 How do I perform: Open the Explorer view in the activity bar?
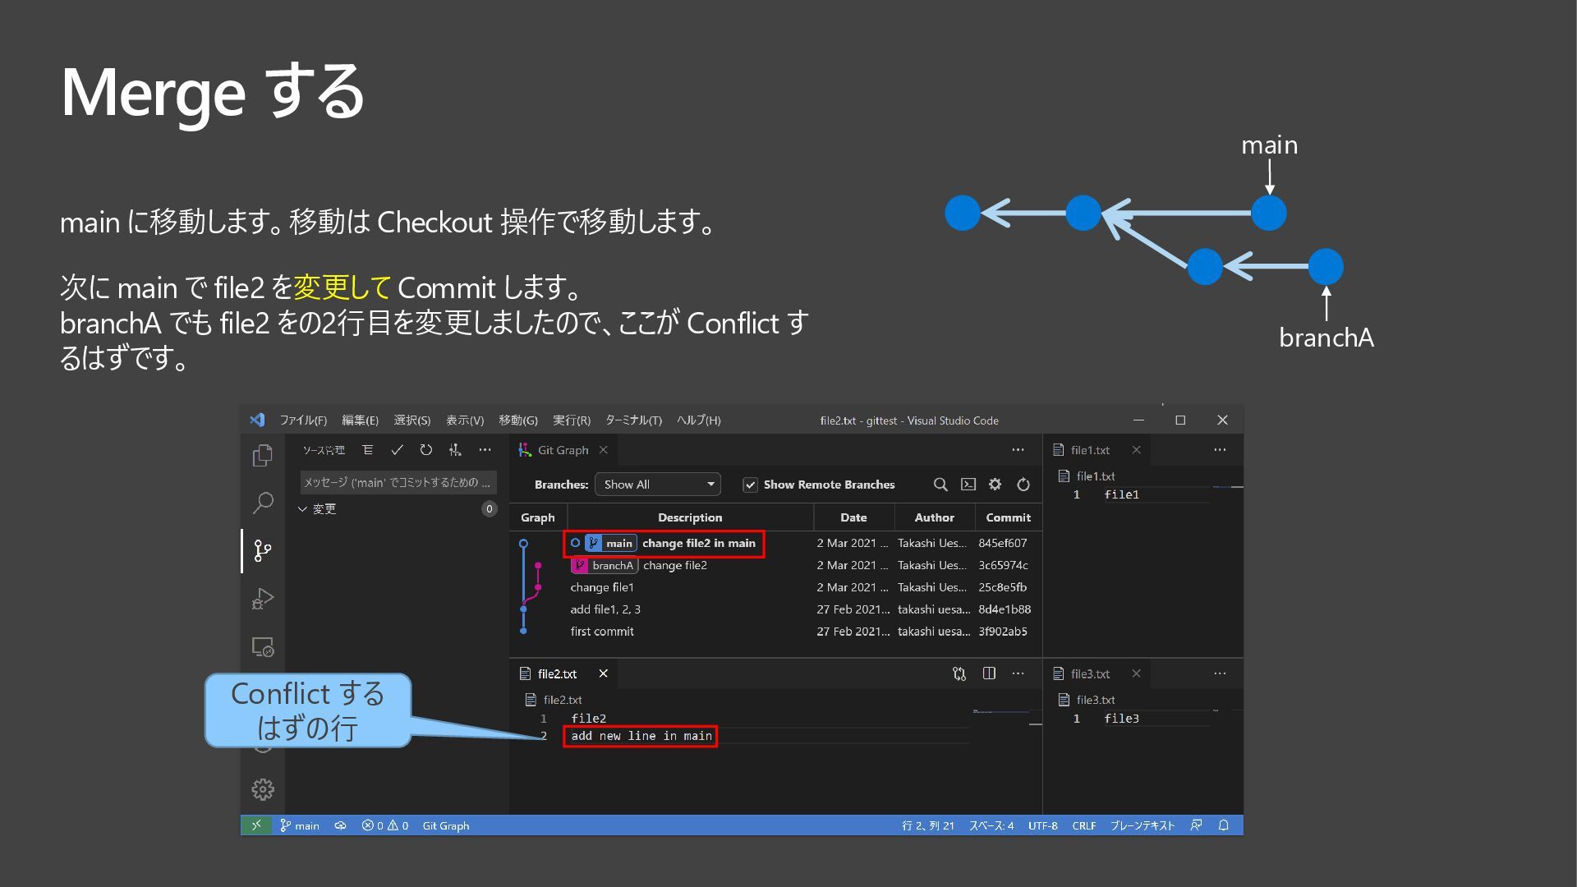coord(263,456)
